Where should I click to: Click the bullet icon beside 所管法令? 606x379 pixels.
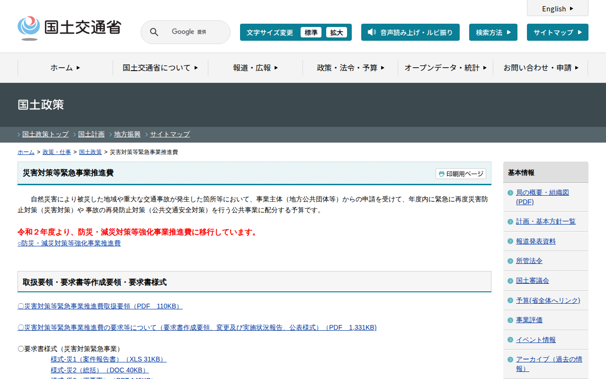[510, 261]
